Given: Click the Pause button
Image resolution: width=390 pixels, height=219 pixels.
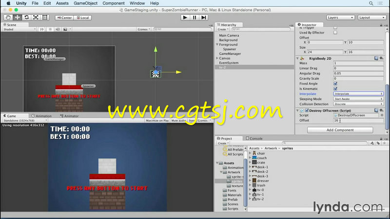Looking at the screenshot, I should pos(195,18).
